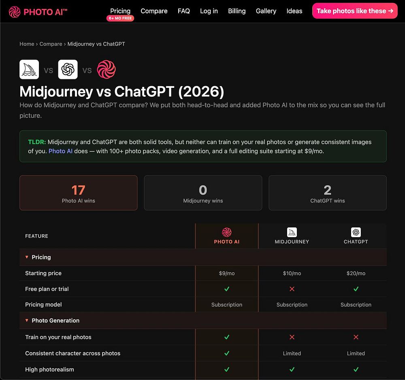The width and height of the screenshot is (405, 380).
Task: Click the Midjourney sailboat logo above the title
Action: pos(29,70)
